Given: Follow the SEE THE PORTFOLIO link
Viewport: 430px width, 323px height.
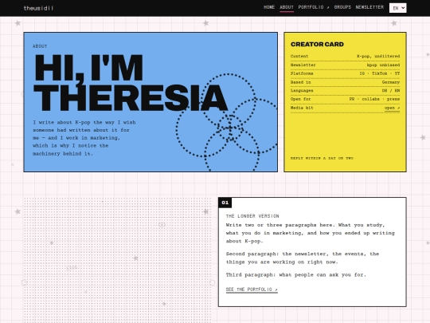Looking at the screenshot, I should (252, 290).
